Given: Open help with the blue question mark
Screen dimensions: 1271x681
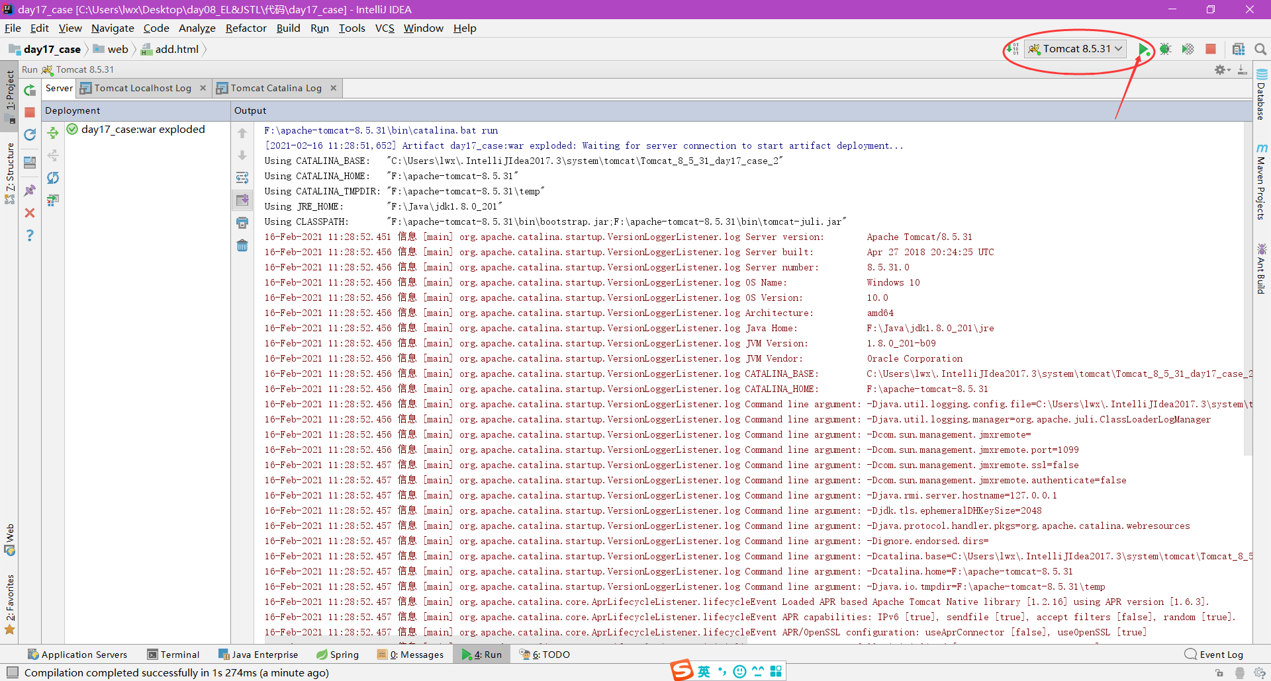Looking at the screenshot, I should (30, 235).
